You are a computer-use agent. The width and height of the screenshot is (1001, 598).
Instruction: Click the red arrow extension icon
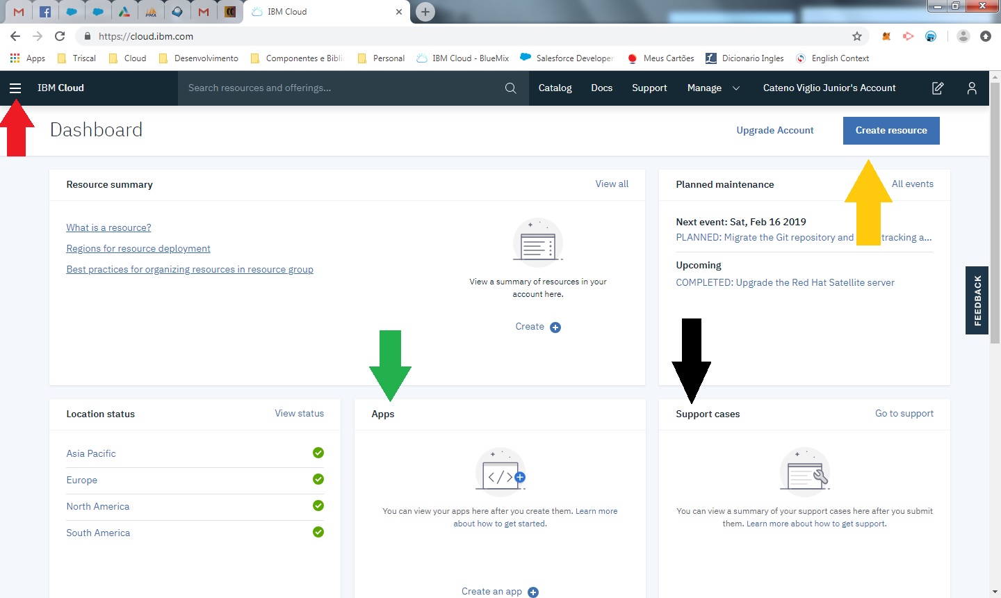[x=909, y=36]
